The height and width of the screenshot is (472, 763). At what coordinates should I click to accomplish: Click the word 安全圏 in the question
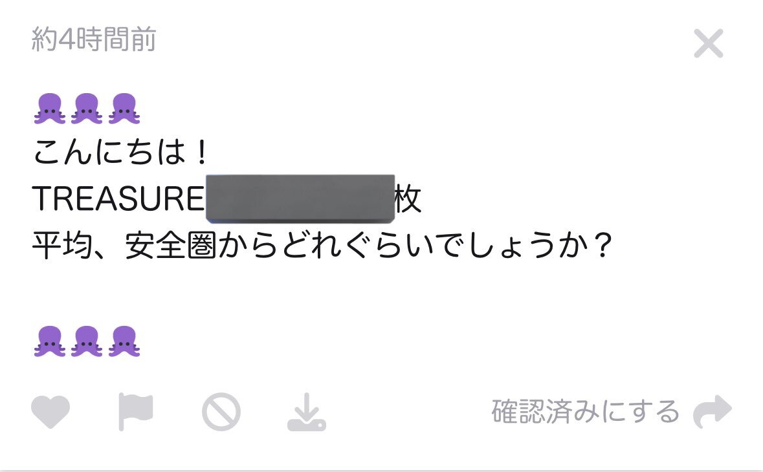(171, 245)
